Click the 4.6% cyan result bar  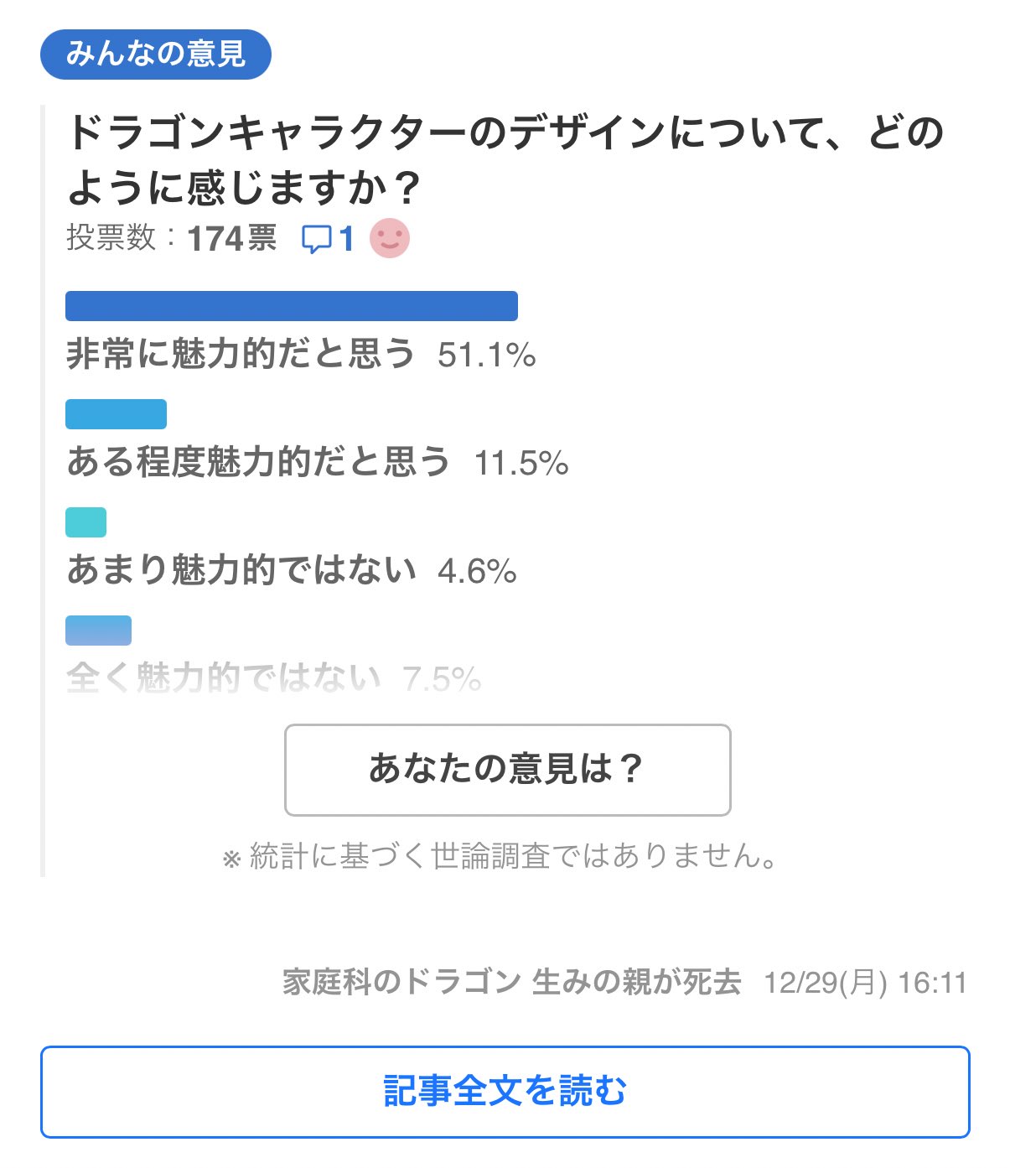pos(85,522)
